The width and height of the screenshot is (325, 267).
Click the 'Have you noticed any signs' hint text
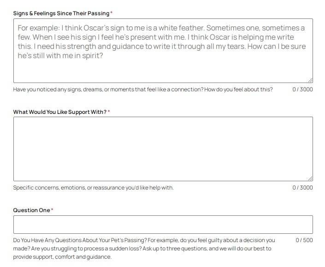[x=143, y=89]
